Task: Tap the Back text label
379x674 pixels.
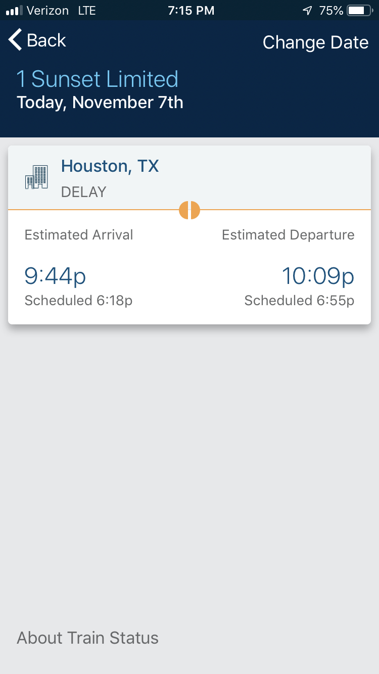Action: point(46,40)
